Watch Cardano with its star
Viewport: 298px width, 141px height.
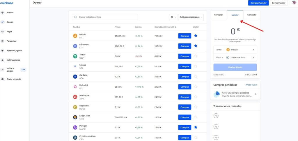click(x=196, y=76)
